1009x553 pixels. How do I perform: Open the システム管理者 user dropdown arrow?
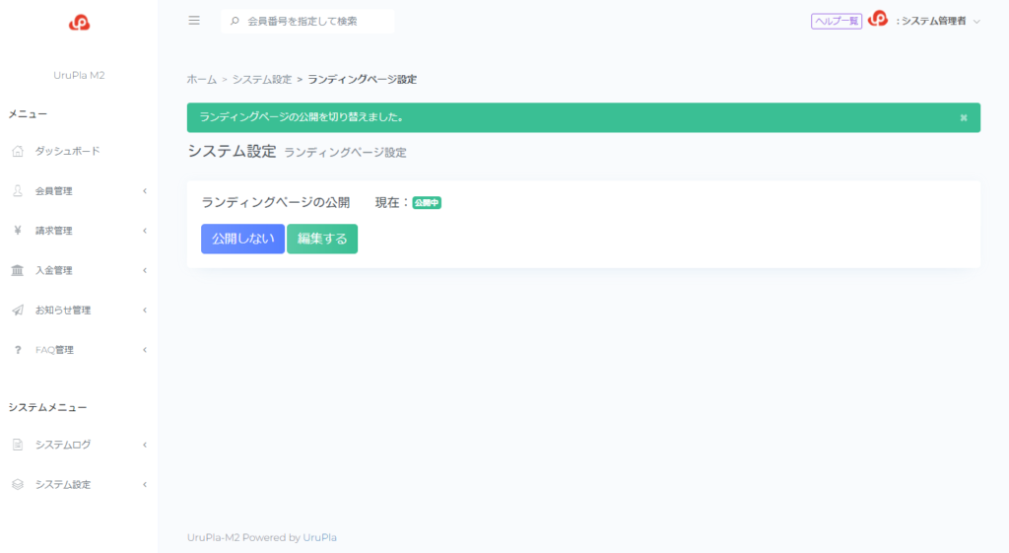976,22
